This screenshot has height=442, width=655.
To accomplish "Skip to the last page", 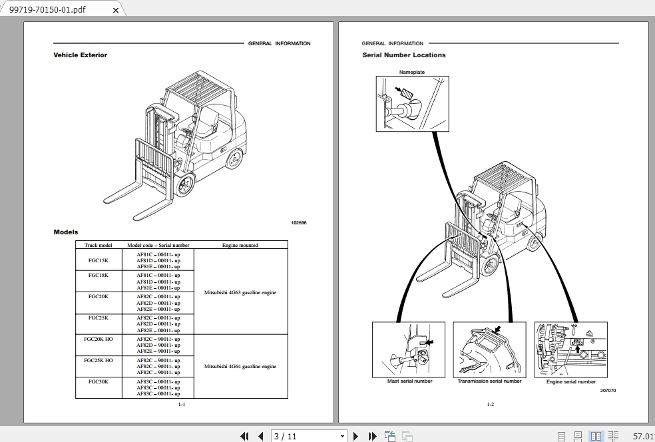I will 372,436.
